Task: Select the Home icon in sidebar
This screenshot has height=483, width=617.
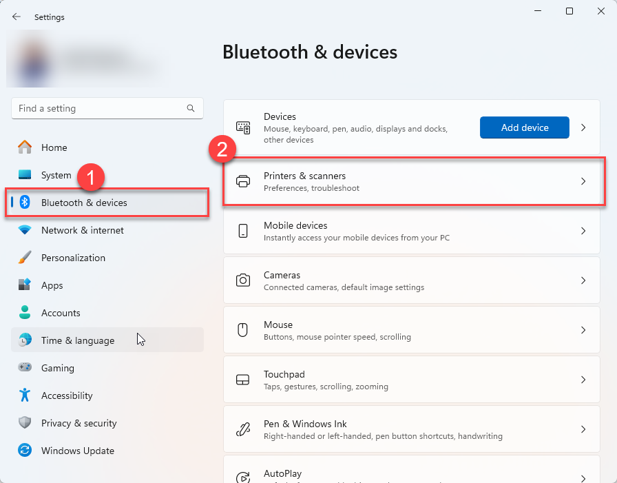Action: (25, 147)
